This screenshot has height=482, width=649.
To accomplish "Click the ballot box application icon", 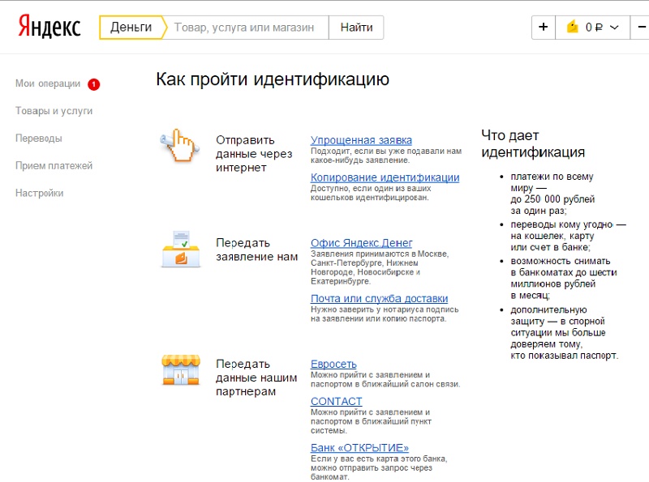I will tap(180, 249).
